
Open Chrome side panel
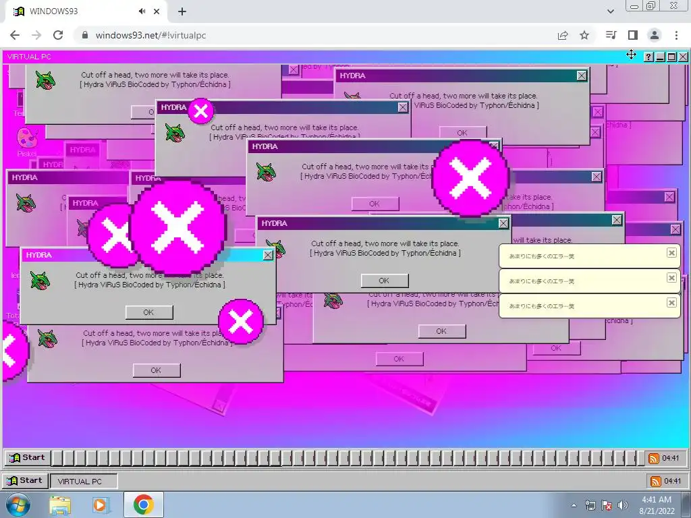pos(633,35)
